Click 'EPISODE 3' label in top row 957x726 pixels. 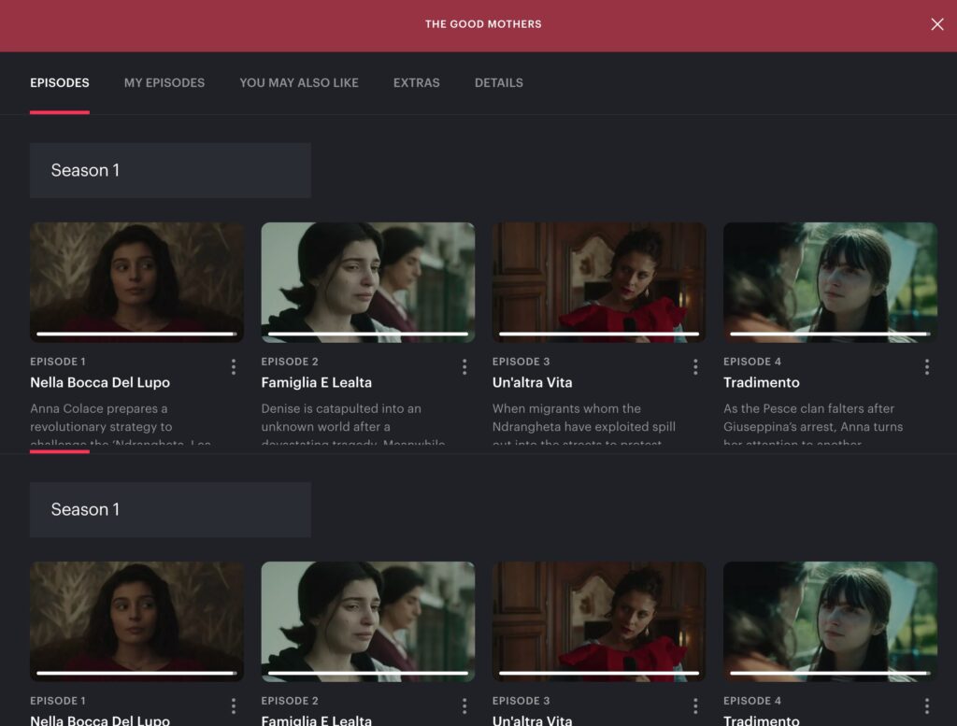point(521,362)
